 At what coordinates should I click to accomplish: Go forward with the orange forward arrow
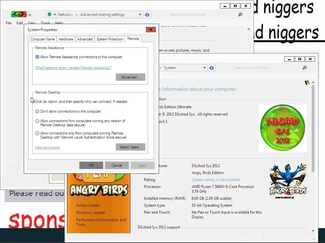23,14
